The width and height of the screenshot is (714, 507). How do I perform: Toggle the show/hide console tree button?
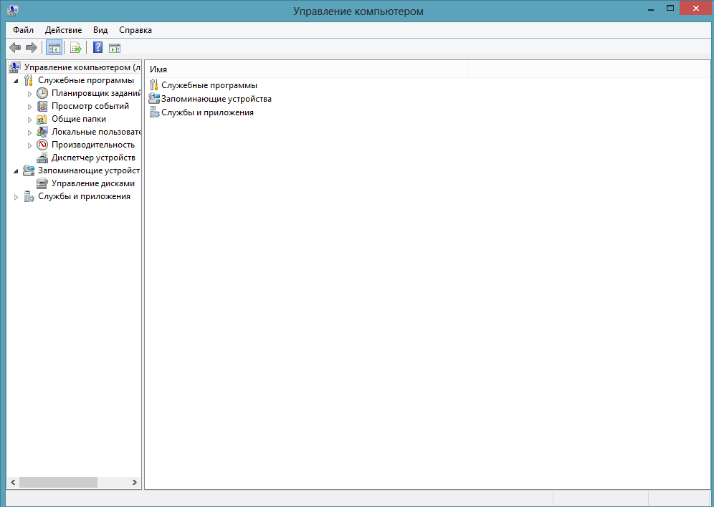click(x=54, y=47)
